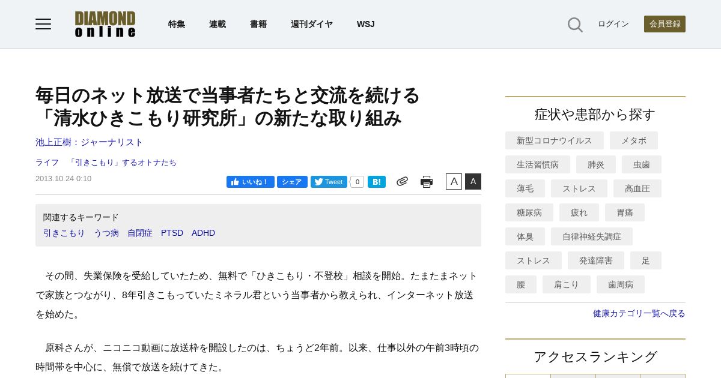Select the 肩こり tag

pos(567,284)
